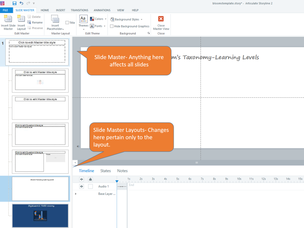Click the blue timeline playhead marker

click(x=117, y=181)
